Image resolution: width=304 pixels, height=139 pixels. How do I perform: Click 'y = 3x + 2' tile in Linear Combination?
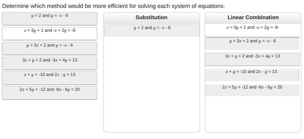click(x=252, y=44)
